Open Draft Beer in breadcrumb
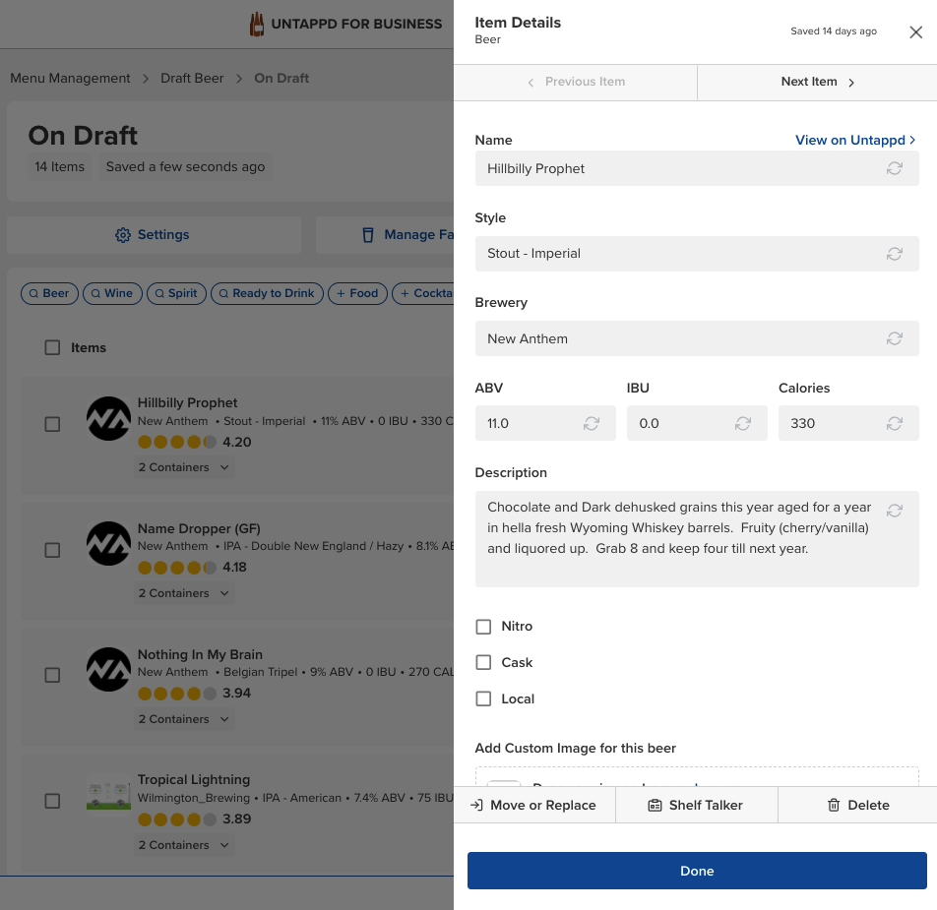The height and width of the screenshot is (910, 937). point(192,78)
